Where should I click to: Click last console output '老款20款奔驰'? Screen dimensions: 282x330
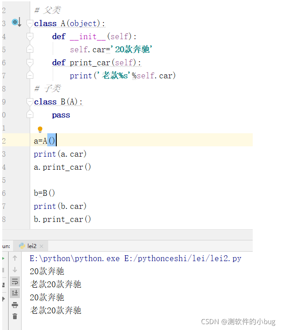pos(55,310)
